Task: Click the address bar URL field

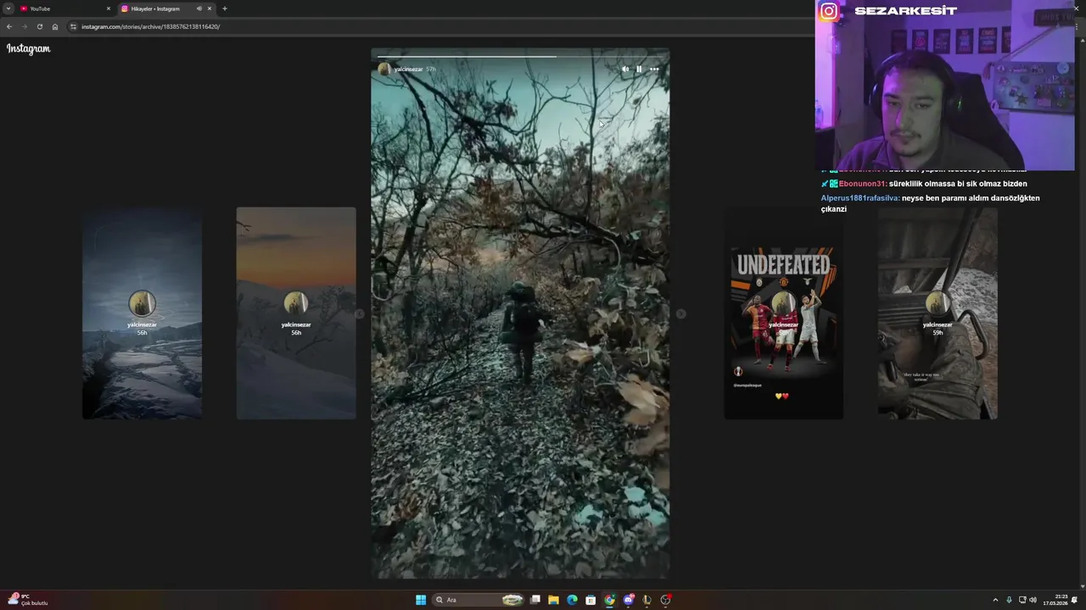Action: pos(441,26)
